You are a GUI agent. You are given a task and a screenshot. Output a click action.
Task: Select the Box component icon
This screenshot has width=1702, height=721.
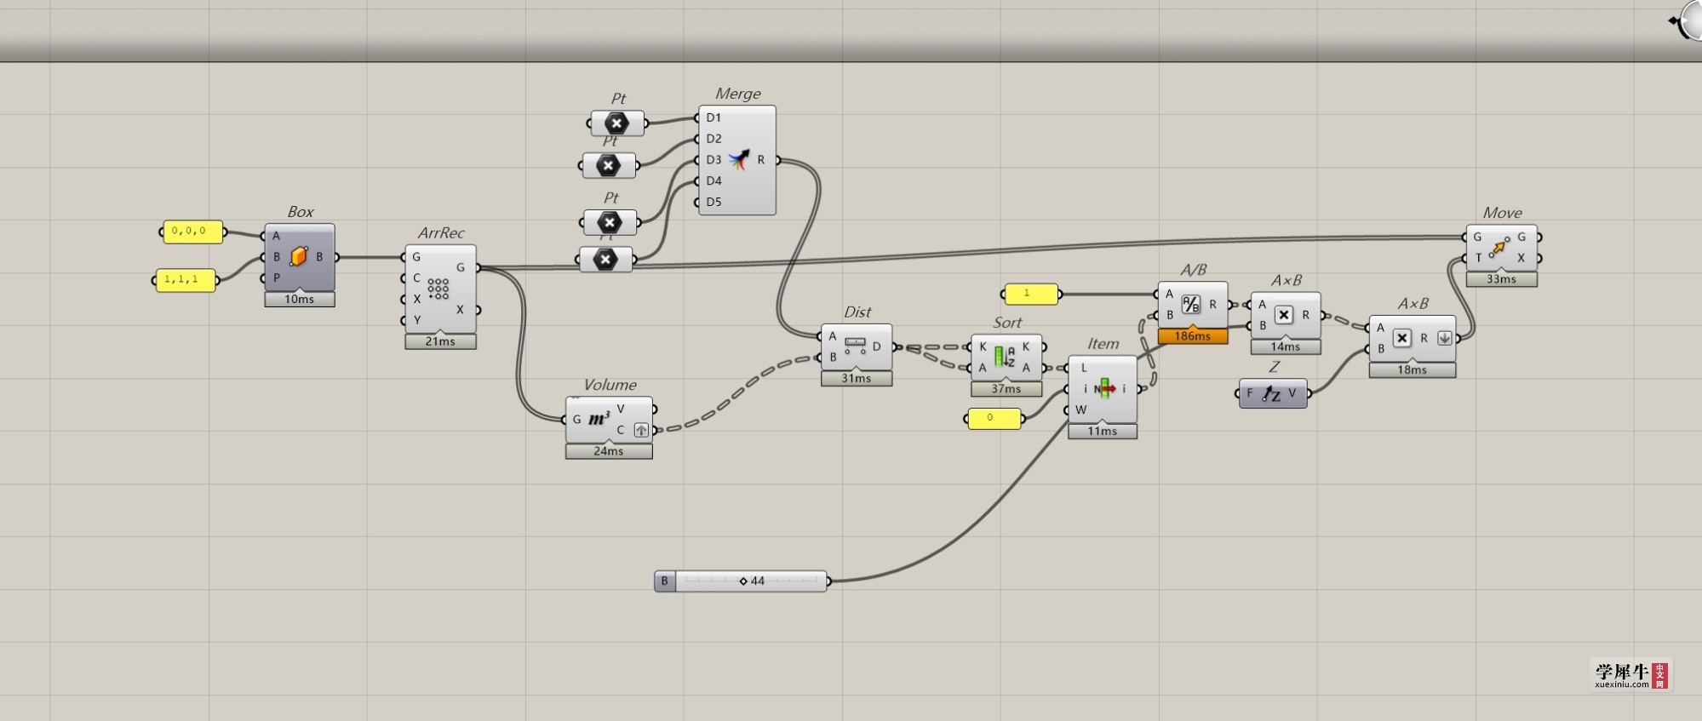pos(298,256)
